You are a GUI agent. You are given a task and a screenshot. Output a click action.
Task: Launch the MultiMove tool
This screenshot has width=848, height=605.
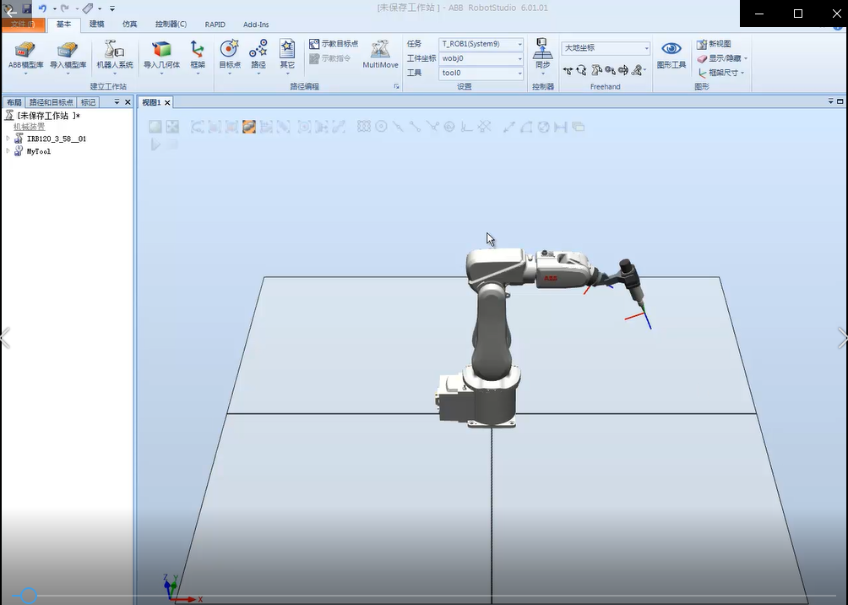tap(380, 55)
